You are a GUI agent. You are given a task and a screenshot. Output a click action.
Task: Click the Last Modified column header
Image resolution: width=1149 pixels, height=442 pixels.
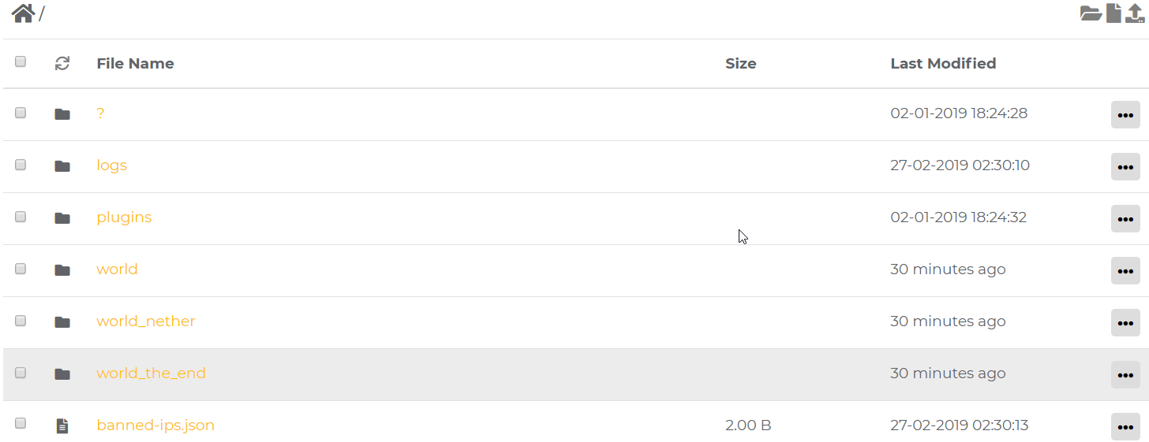(x=943, y=64)
